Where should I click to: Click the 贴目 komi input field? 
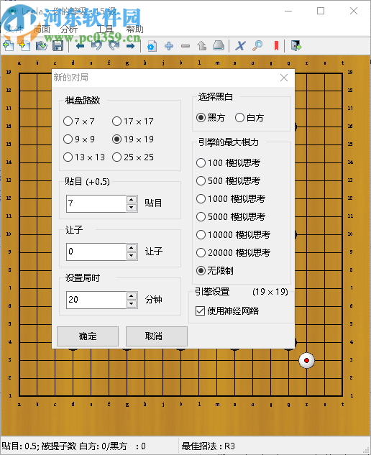[96, 203]
